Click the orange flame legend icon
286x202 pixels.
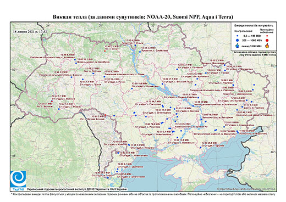[x=267, y=46]
